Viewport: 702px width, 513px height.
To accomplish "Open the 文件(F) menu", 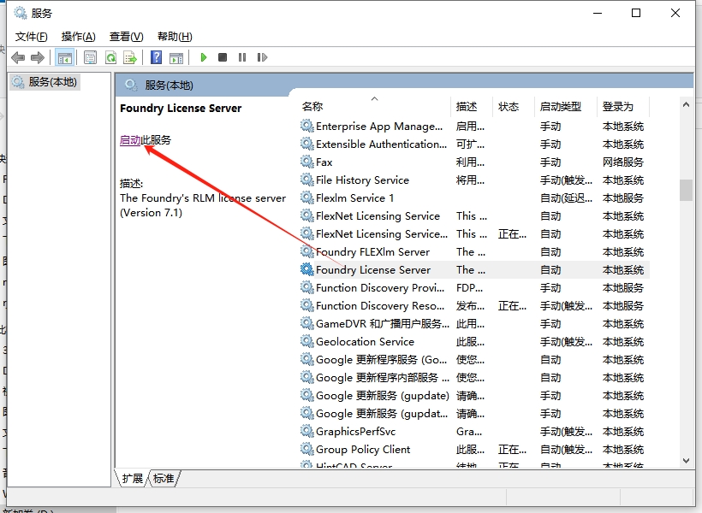I will [x=32, y=36].
